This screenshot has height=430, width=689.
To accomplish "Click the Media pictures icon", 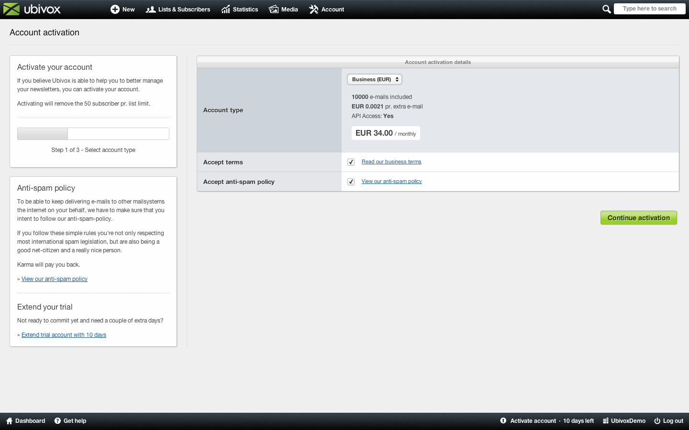I will [x=274, y=10].
